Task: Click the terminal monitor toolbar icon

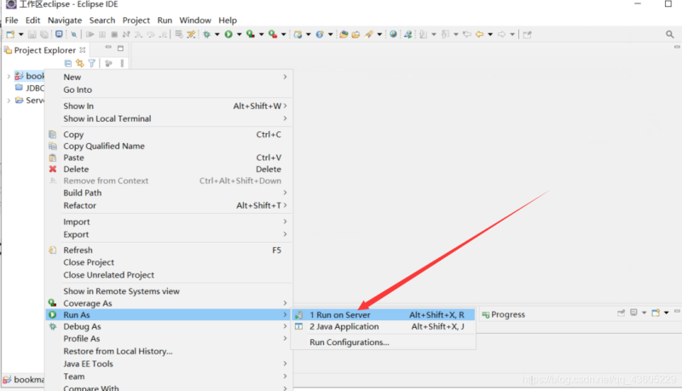Action: click(x=59, y=34)
